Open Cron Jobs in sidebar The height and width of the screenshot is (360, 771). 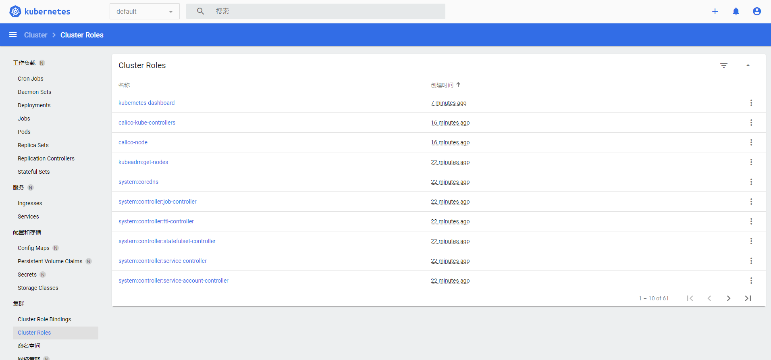pyautogui.click(x=31, y=79)
